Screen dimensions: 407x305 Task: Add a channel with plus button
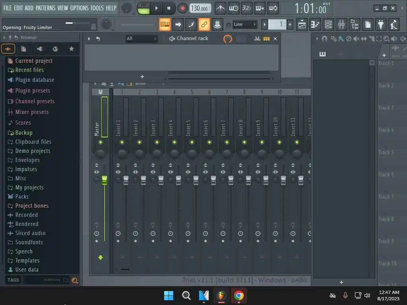pyautogui.click(x=142, y=77)
